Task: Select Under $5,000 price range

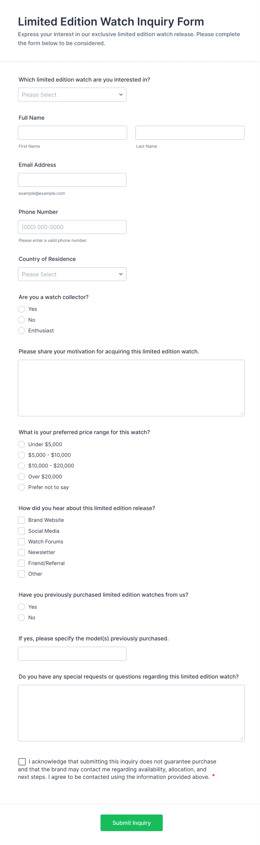Action: click(21, 444)
